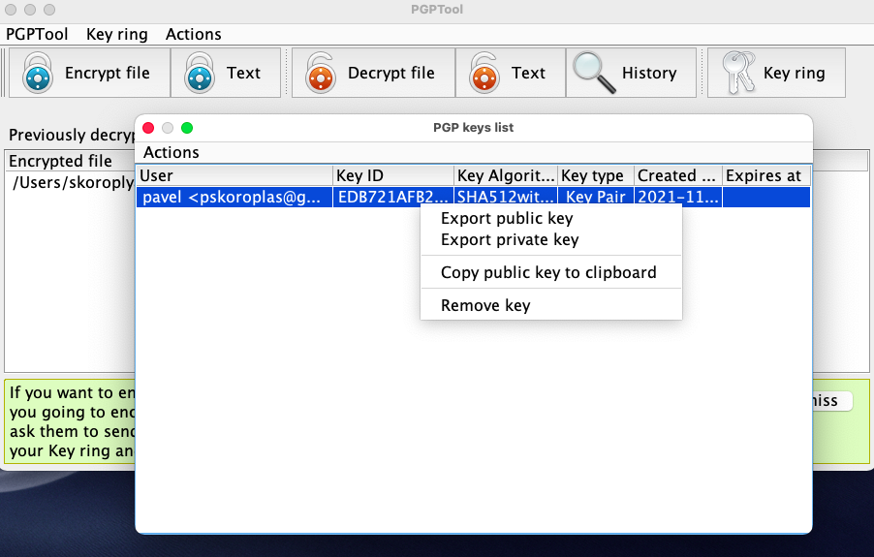Click the blue padlock Encrypt file icon
The width and height of the screenshot is (874, 557).
tap(38, 73)
